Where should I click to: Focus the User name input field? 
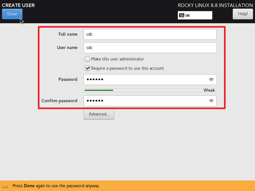[150, 47]
